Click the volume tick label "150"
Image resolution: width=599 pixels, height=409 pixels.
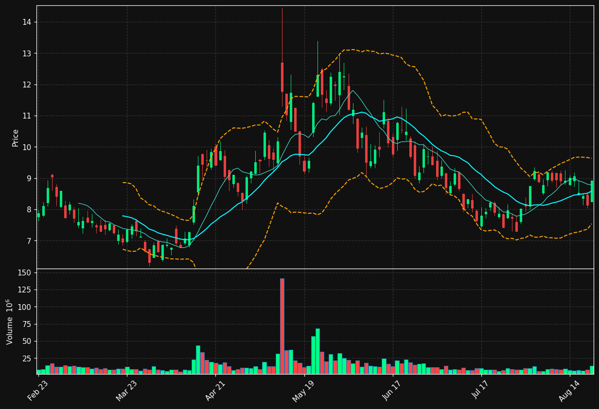click(24, 273)
